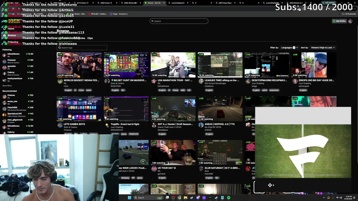This screenshot has width=358, height=201.
Task: Show hidden system tray icons
Action: tap(324, 198)
